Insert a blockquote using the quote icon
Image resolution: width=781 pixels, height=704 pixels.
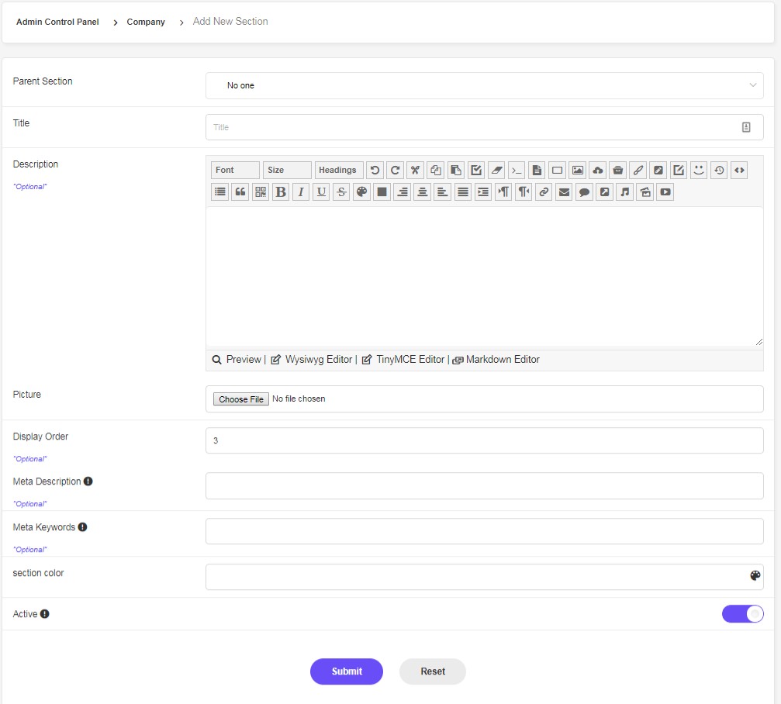coord(240,192)
